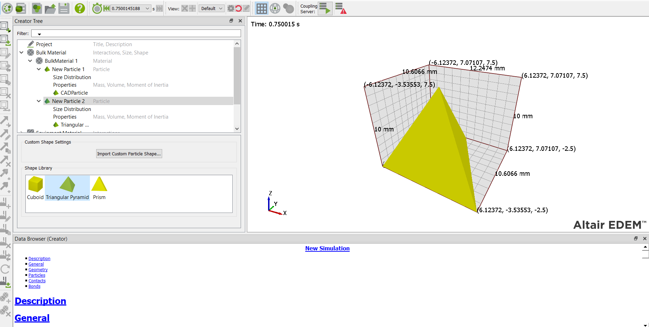This screenshot has height=327, width=649.
Task: Click the server warning icon
Action: [341, 8]
